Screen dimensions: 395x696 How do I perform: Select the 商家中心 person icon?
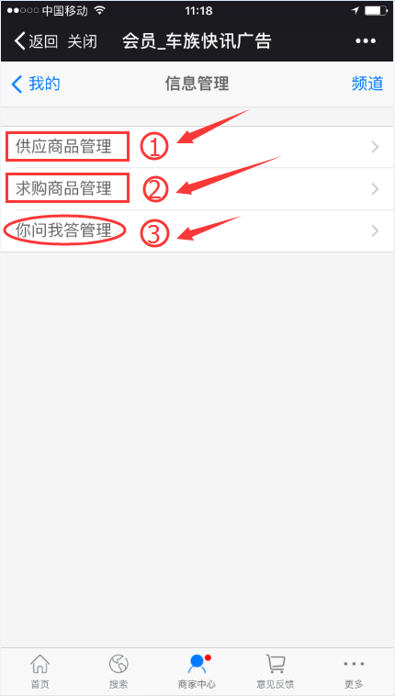197,664
